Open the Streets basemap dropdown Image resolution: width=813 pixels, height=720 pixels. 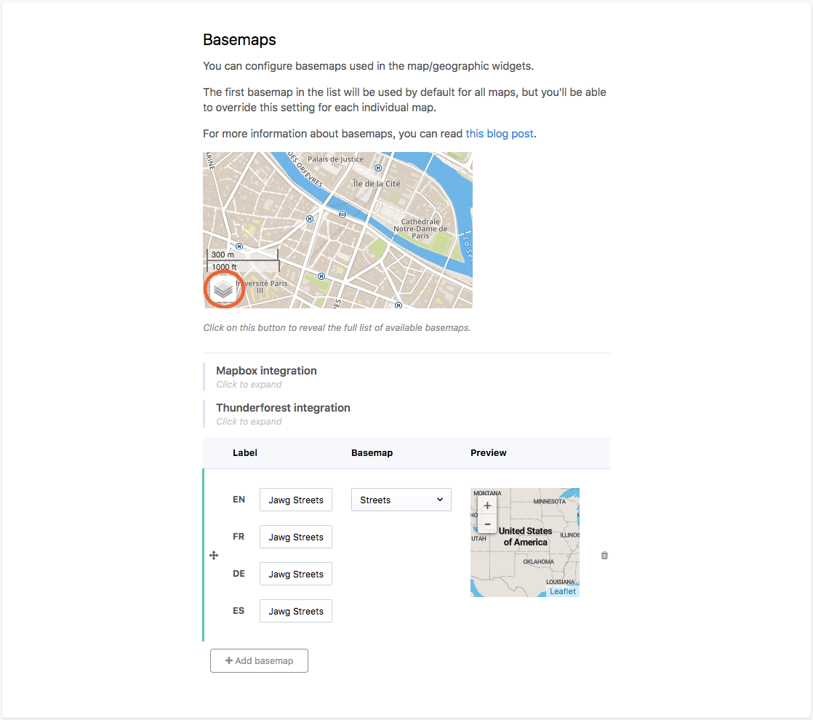(401, 500)
